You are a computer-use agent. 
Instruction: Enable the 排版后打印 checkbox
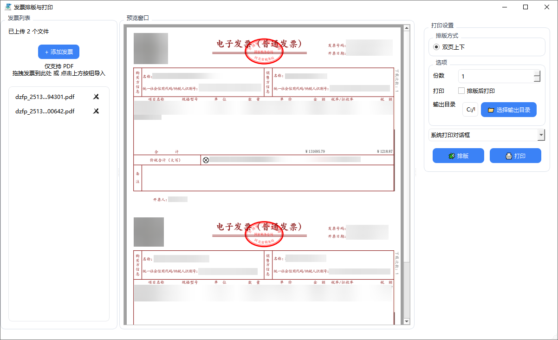[x=461, y=91]
